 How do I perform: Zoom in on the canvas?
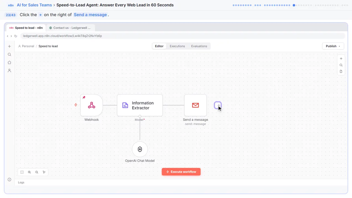(29, 172)
